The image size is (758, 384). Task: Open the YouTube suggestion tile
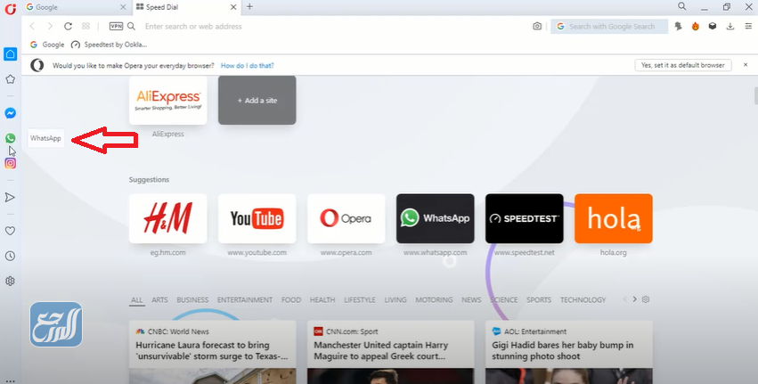tap(257, 218)
